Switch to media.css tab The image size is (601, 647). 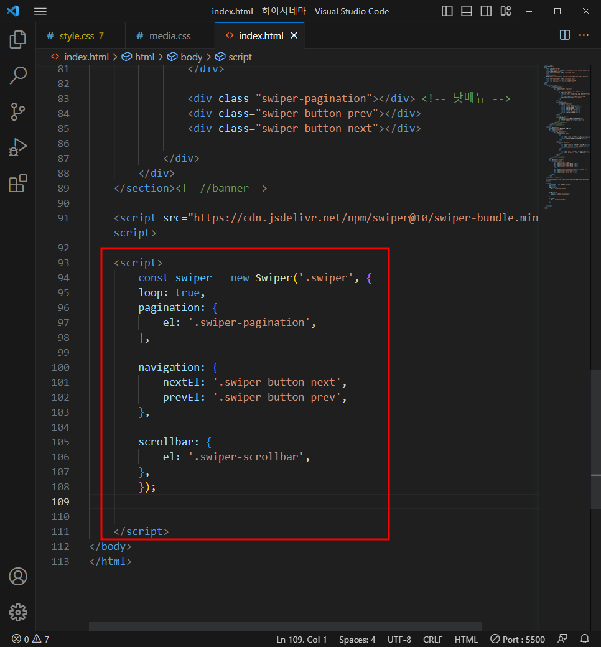tap(170, 36)
